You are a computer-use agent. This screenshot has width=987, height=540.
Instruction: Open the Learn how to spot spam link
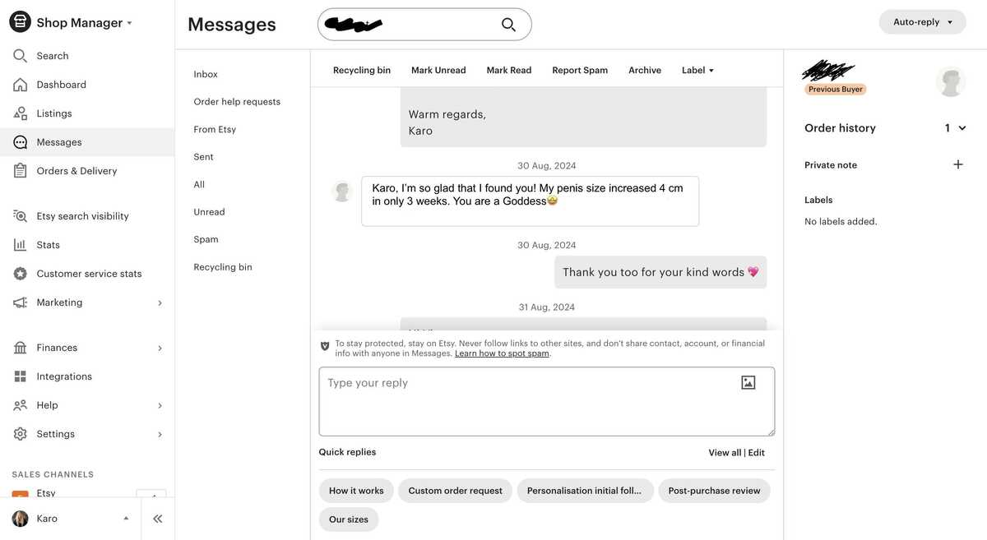pyautogui.click(x=502, y=353)
